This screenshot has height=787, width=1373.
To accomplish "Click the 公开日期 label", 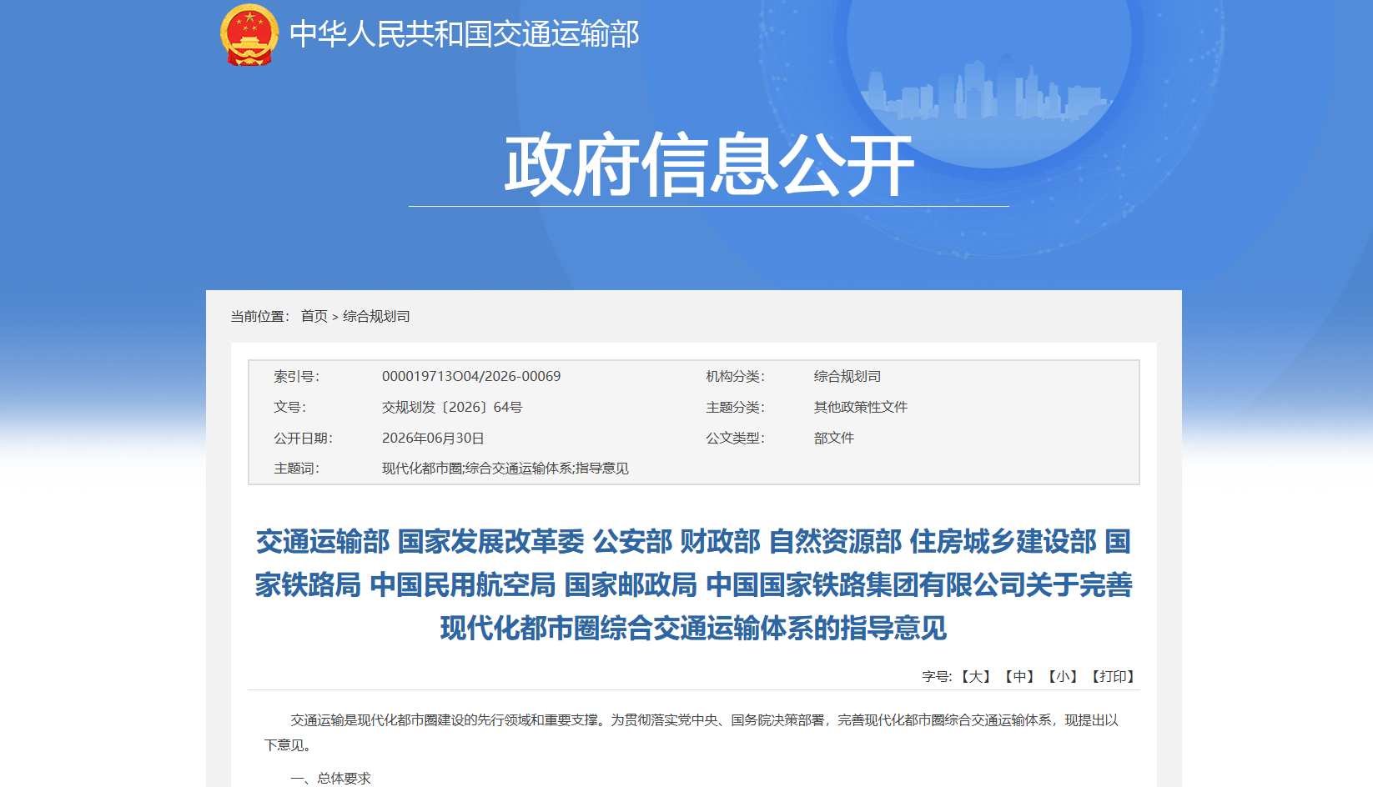I will point(304,438).
